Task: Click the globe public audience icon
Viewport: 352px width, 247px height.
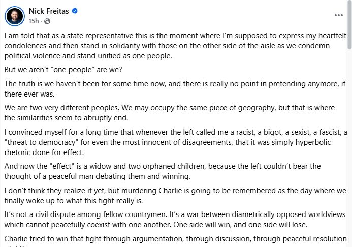Action: click(47, 21)
